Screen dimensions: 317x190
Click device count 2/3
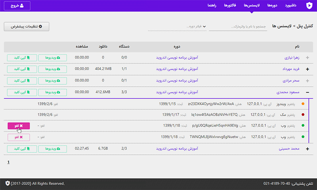coord(124,148)
